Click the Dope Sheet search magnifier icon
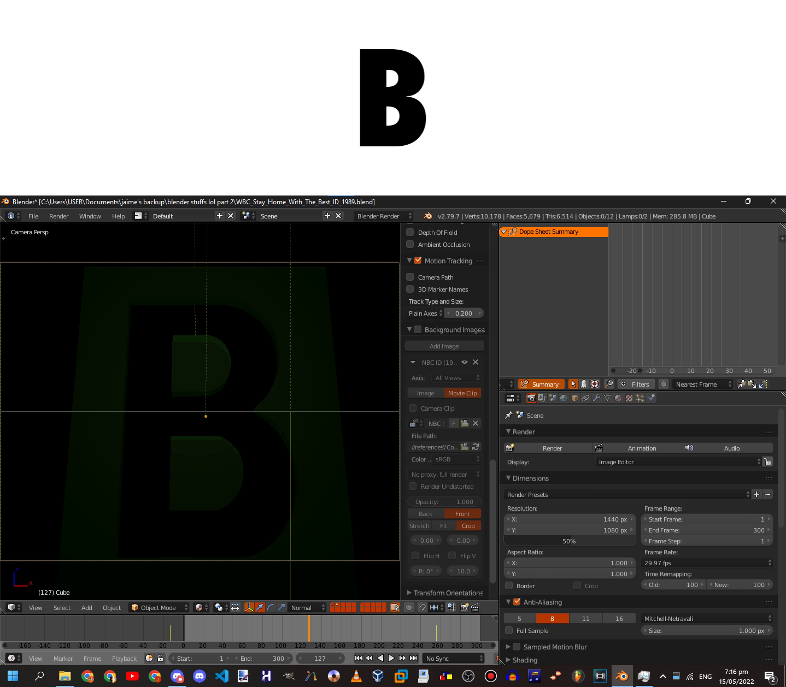This screenshot has width=786, height=687. [609, 384]
